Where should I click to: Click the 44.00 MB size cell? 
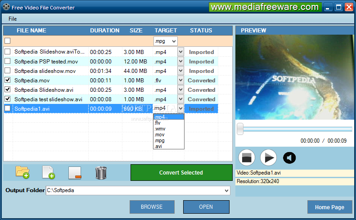(135, 71)
